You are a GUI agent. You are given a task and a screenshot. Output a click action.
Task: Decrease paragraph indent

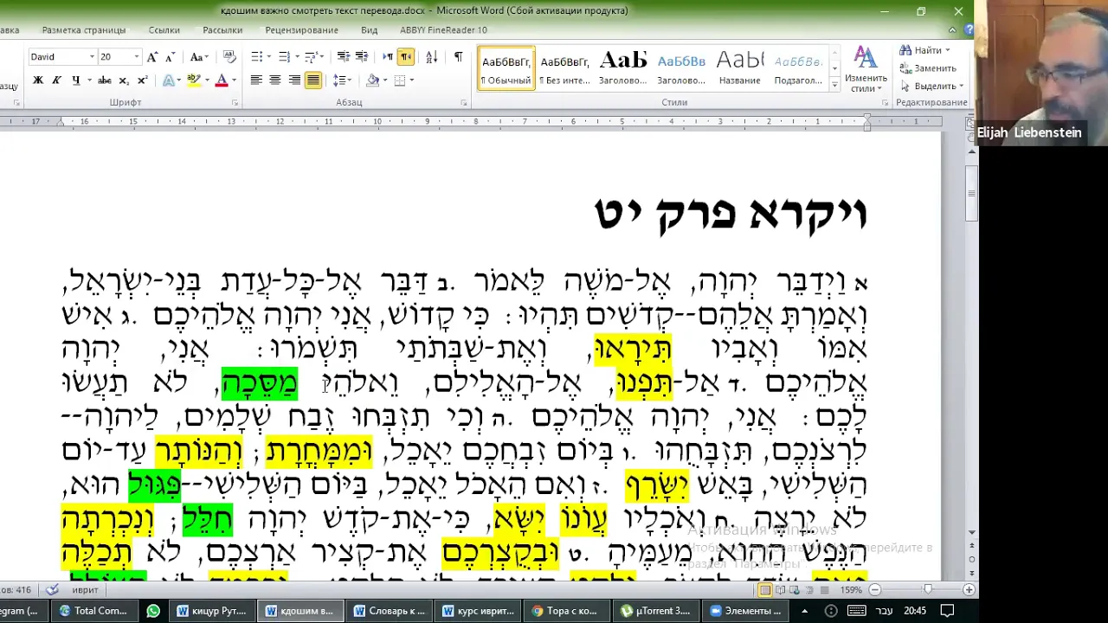click(x=343, y=57)
